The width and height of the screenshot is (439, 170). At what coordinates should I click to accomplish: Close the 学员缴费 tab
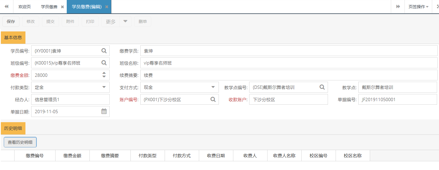(62, 7)
